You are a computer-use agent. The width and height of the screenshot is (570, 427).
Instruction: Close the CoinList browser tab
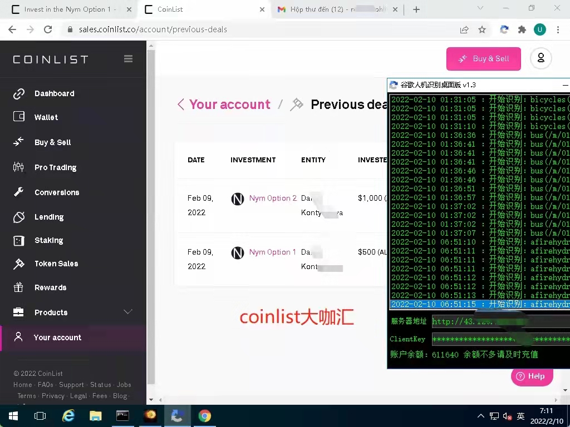coord(262,10)
